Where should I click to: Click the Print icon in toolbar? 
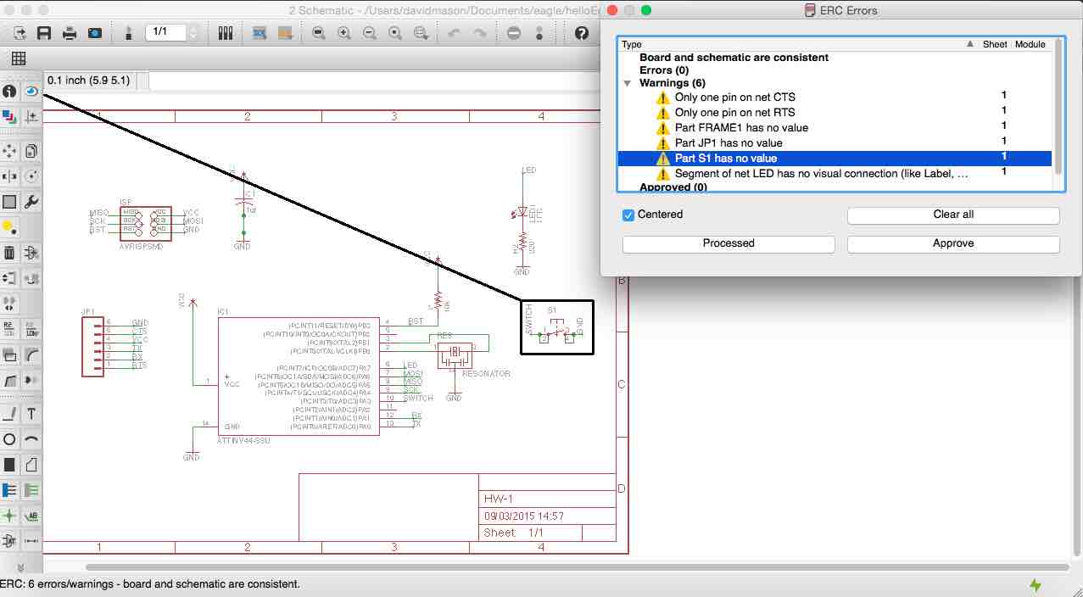70,33
